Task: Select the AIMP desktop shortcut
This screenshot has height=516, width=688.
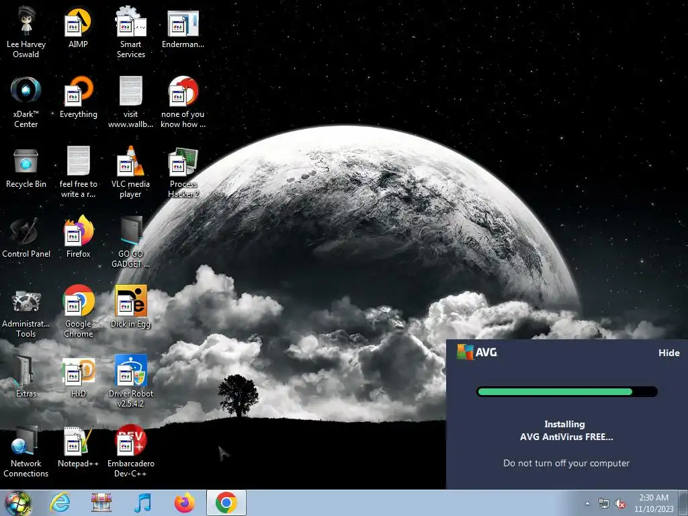Action: pos(78,27)
